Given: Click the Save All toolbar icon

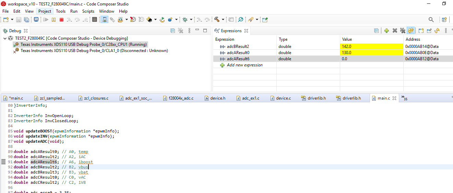Looking at the screenshot, I should click(x=26, y=20).
